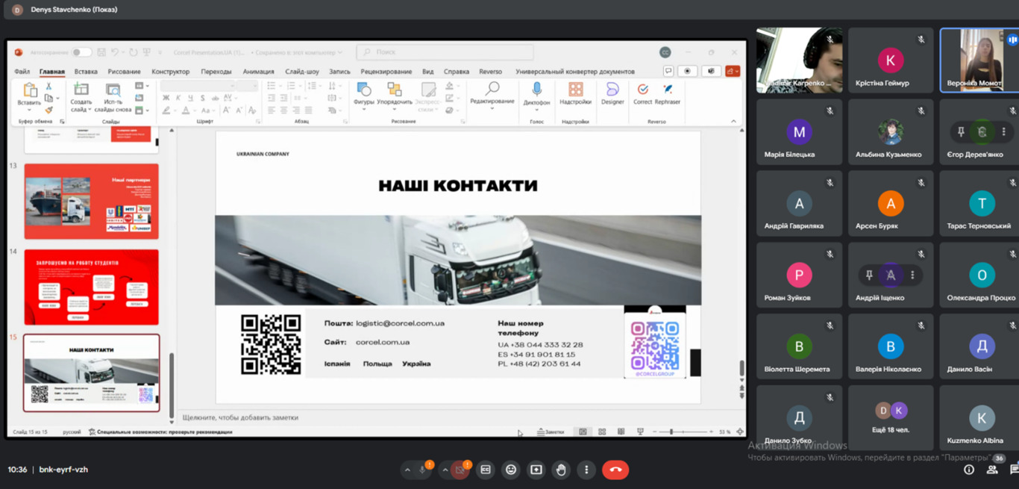Select slide 14 thumbnail
Screen dimensions: 1019x489
coord(92,287)
